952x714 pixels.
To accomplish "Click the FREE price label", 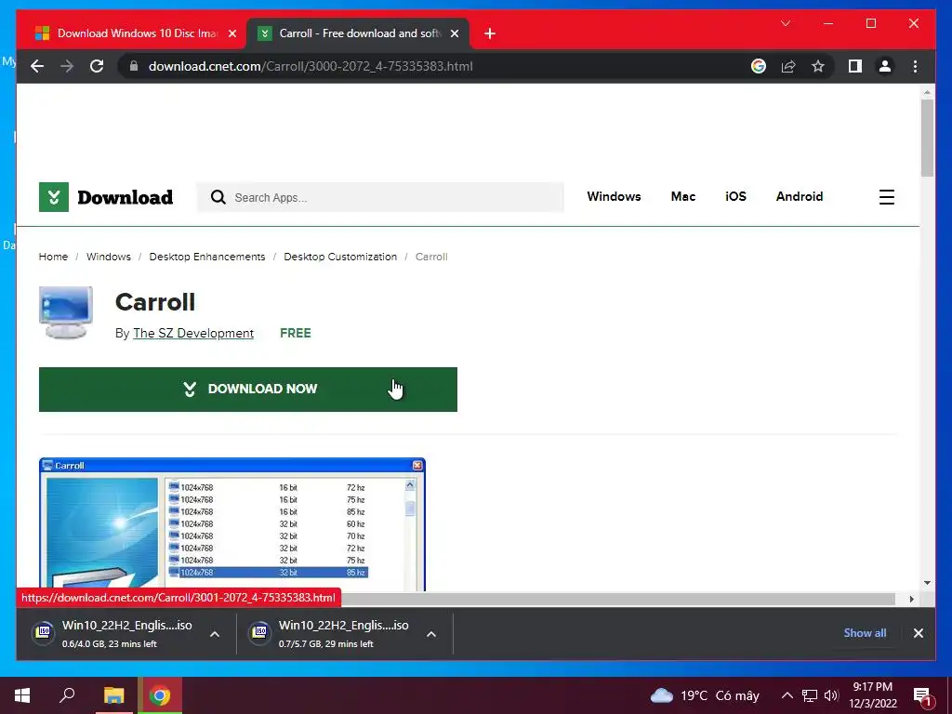I will pos(295,334).
